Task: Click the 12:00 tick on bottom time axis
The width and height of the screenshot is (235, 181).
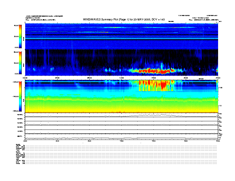Action: (x=122, y=141)
